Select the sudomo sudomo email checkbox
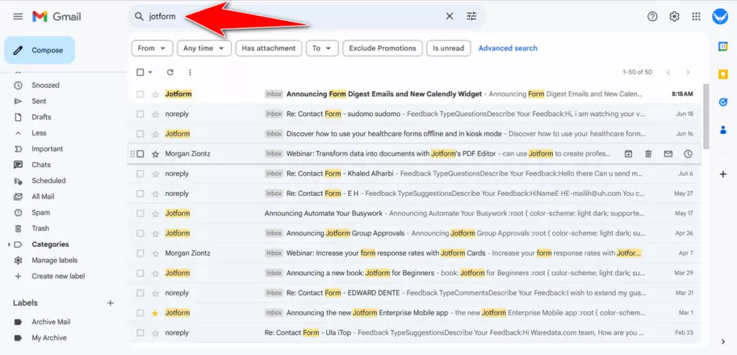737x355 pixels. point(140,114)
